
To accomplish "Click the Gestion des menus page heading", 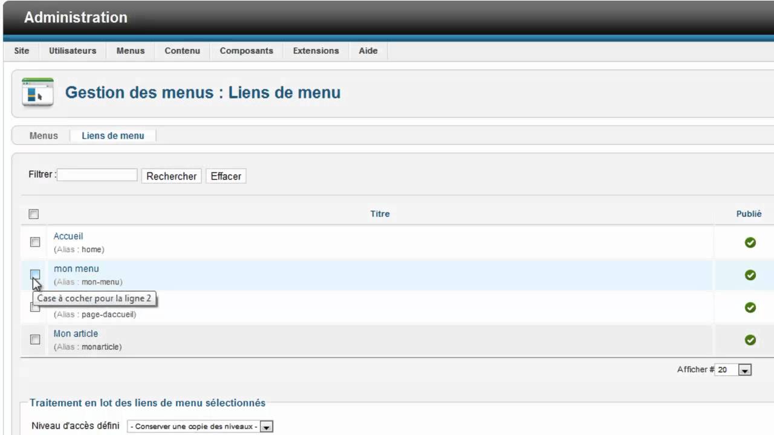I will click(203, 92).
